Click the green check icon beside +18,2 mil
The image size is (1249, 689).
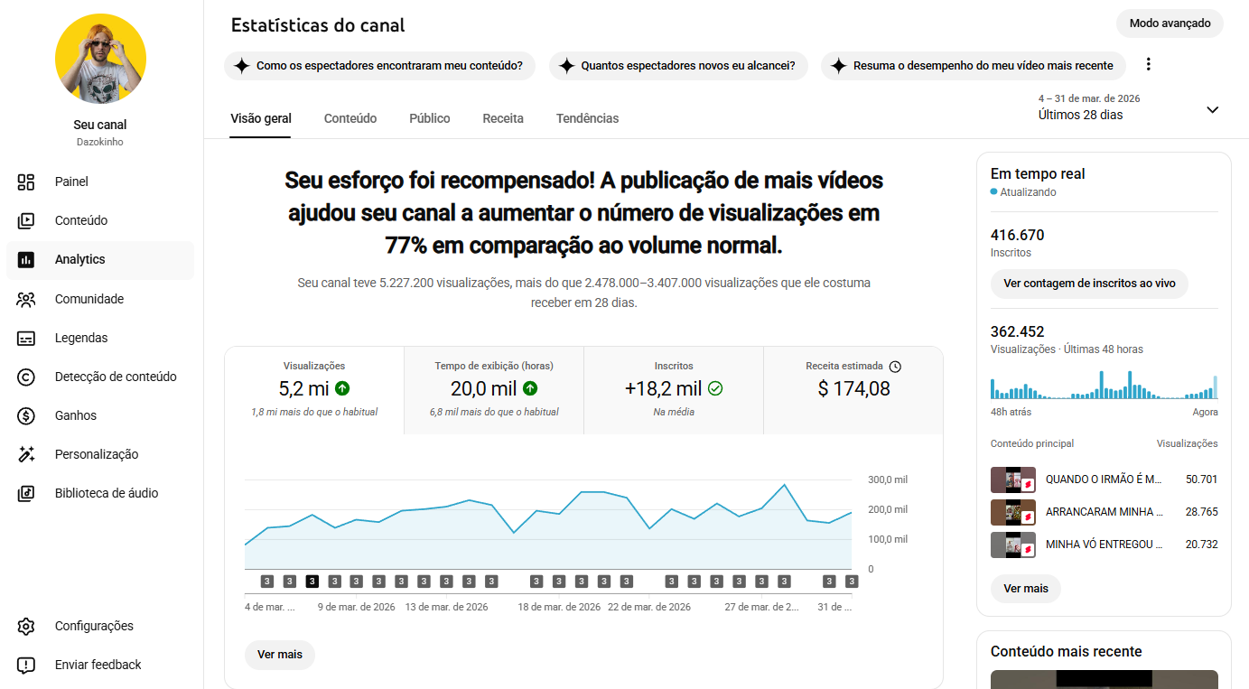click(x=715, y=388)
